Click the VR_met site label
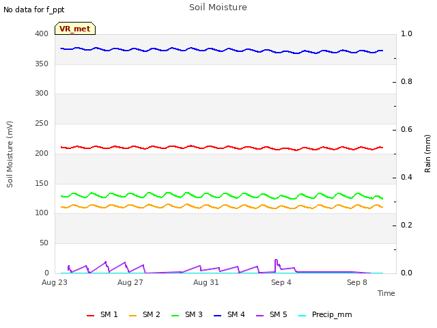The image size is (437, 328). click(x=75, y=29)
